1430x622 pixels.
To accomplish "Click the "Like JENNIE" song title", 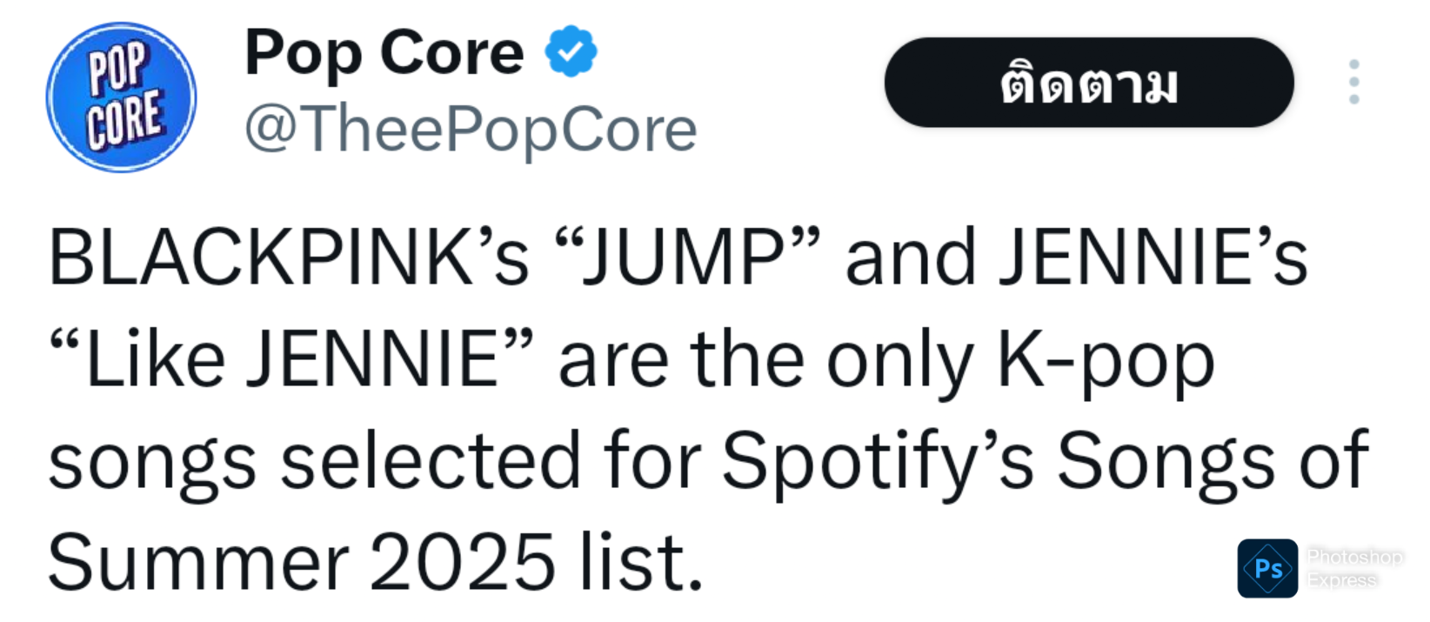I will (x=291, y=359).
